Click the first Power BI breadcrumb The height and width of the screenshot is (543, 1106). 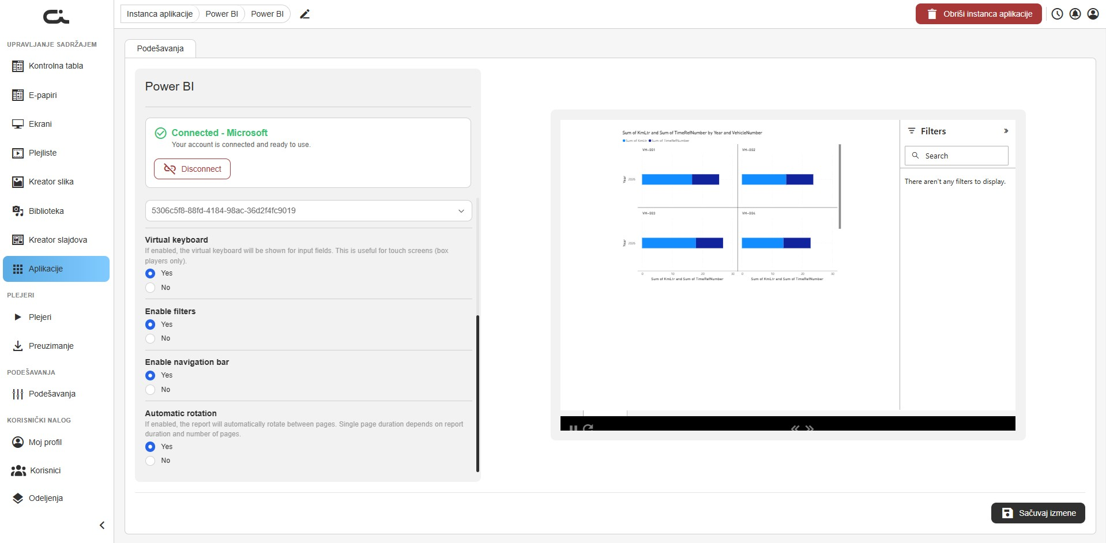221,14
